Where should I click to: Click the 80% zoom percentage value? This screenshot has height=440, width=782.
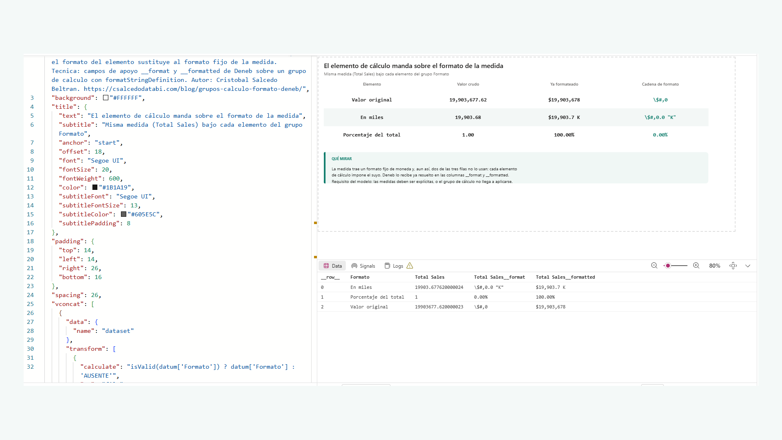pos(714,266)
